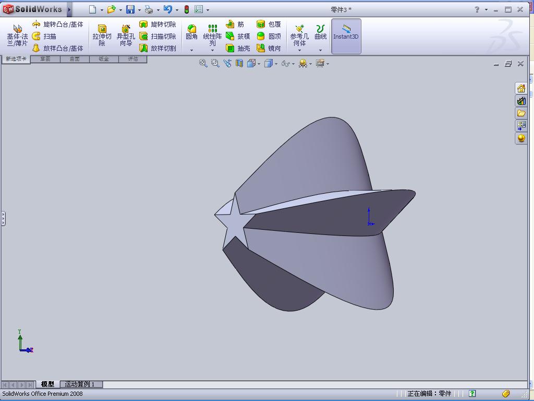This screenshot has width=534, height=401.
Task: Click the tag icon in status bar
Action: point(506,394)
